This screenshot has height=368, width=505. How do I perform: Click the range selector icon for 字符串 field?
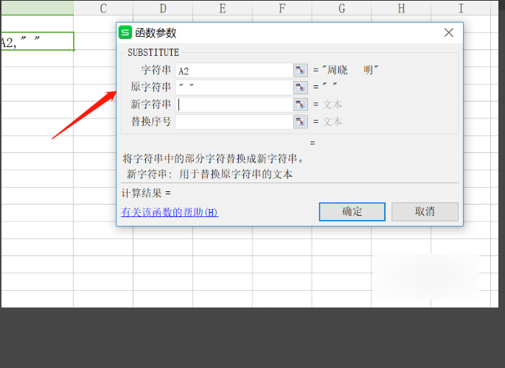pos(300,70)
